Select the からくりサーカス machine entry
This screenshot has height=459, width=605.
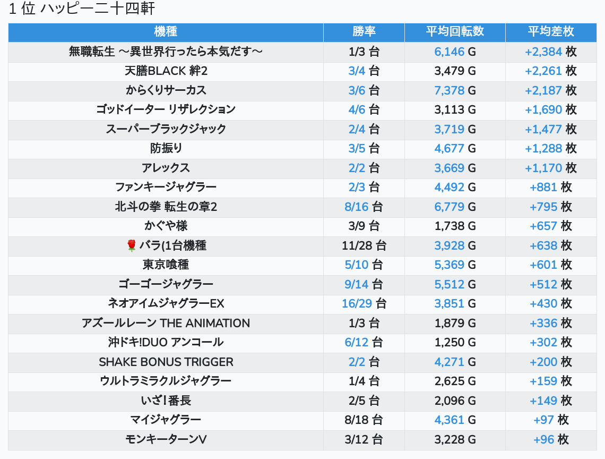[166, 90]
